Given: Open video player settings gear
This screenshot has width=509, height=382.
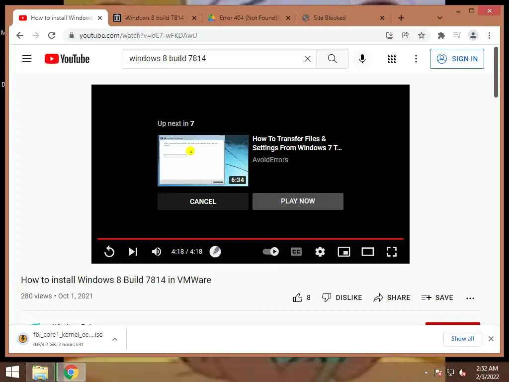Looking at the screenshot, I should click(x=320, y=251).
